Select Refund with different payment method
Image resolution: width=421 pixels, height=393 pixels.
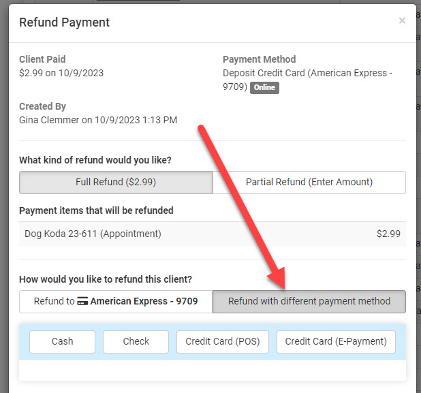pos(309,301)
